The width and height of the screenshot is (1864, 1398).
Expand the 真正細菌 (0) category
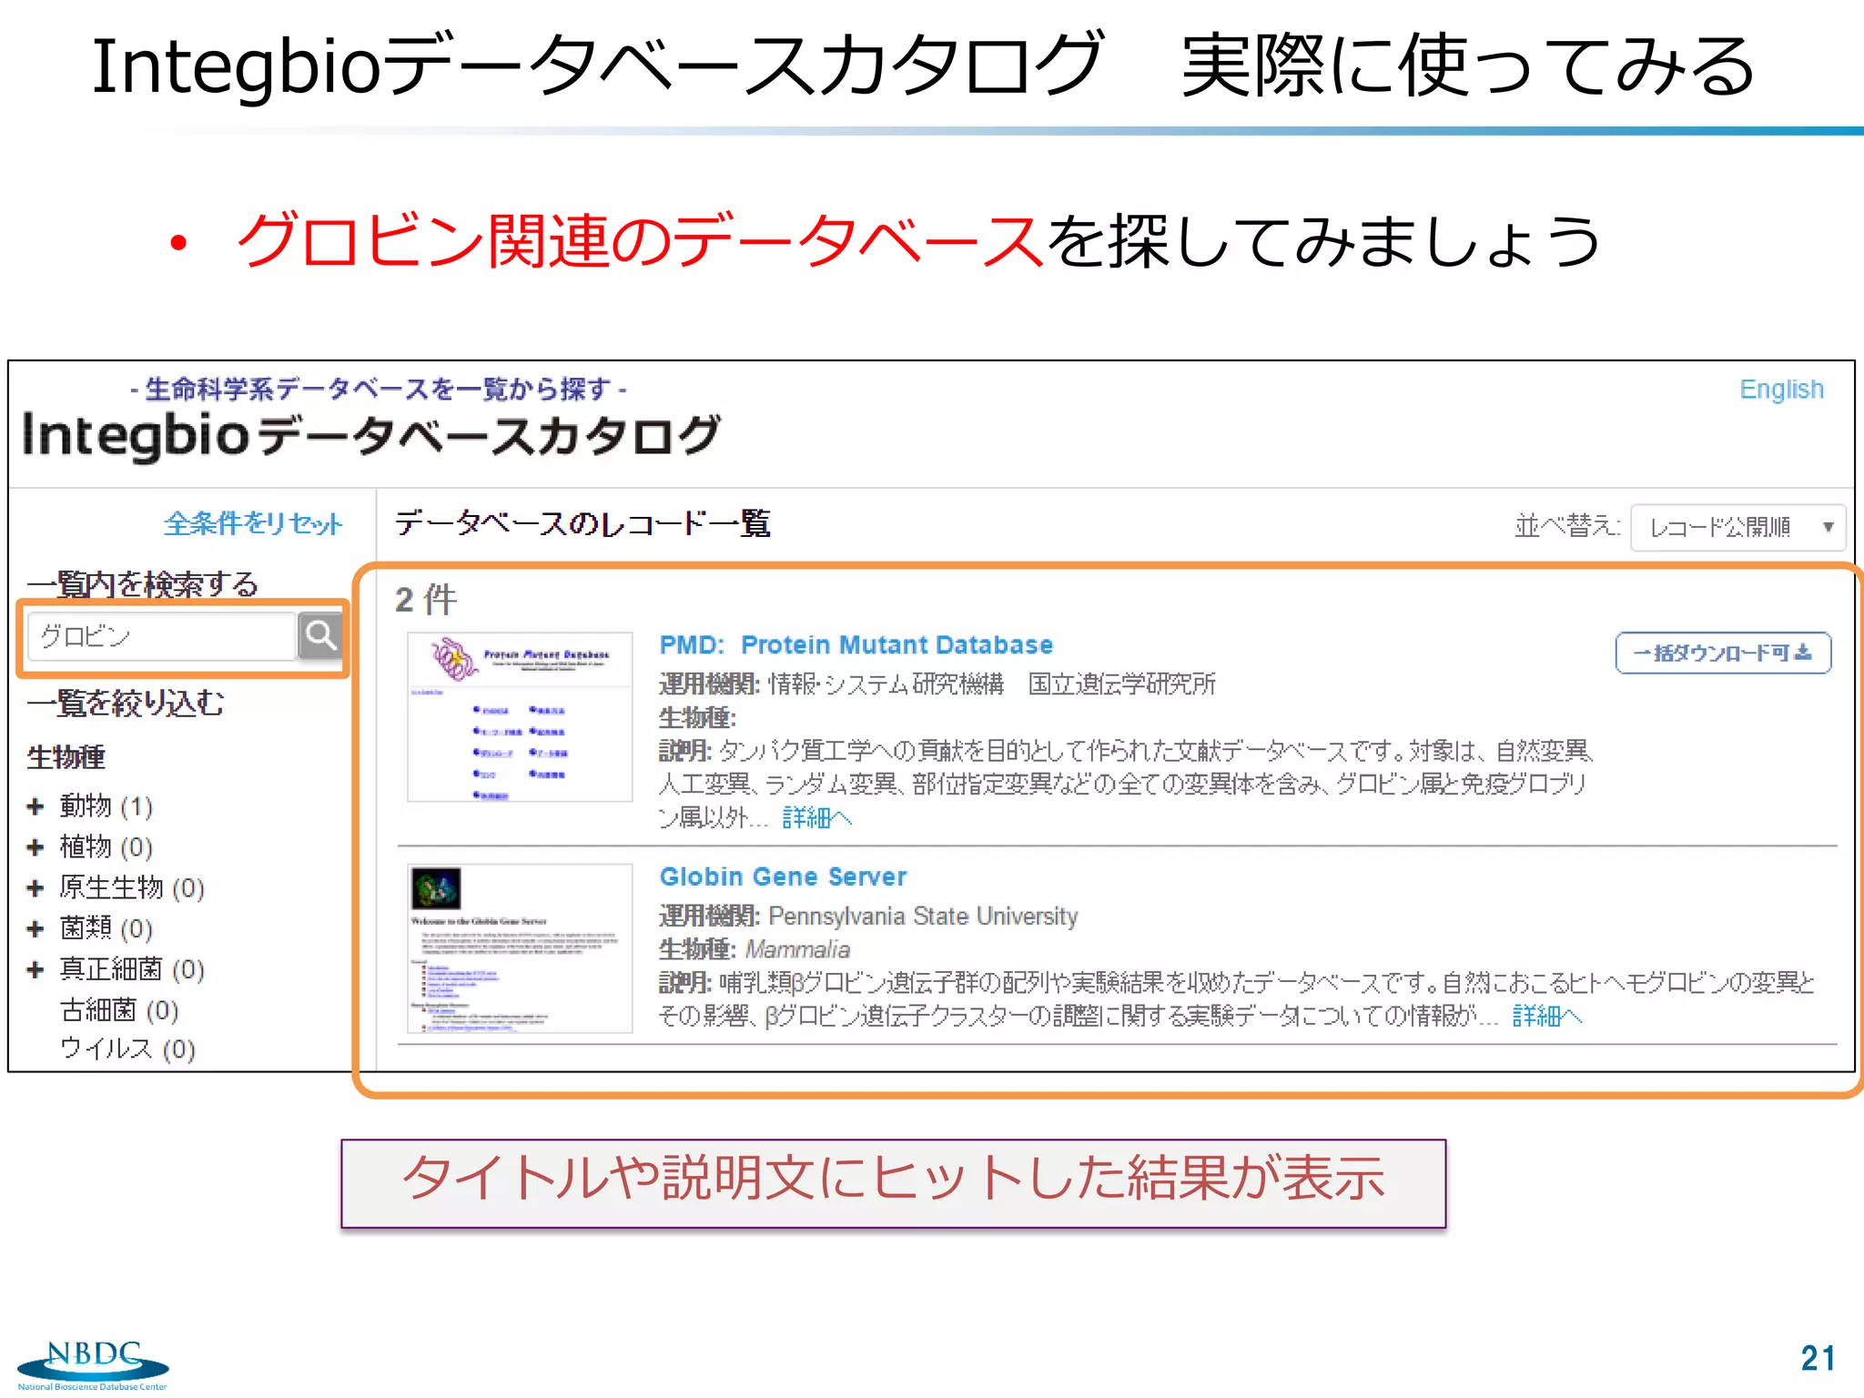click(35, 969)
